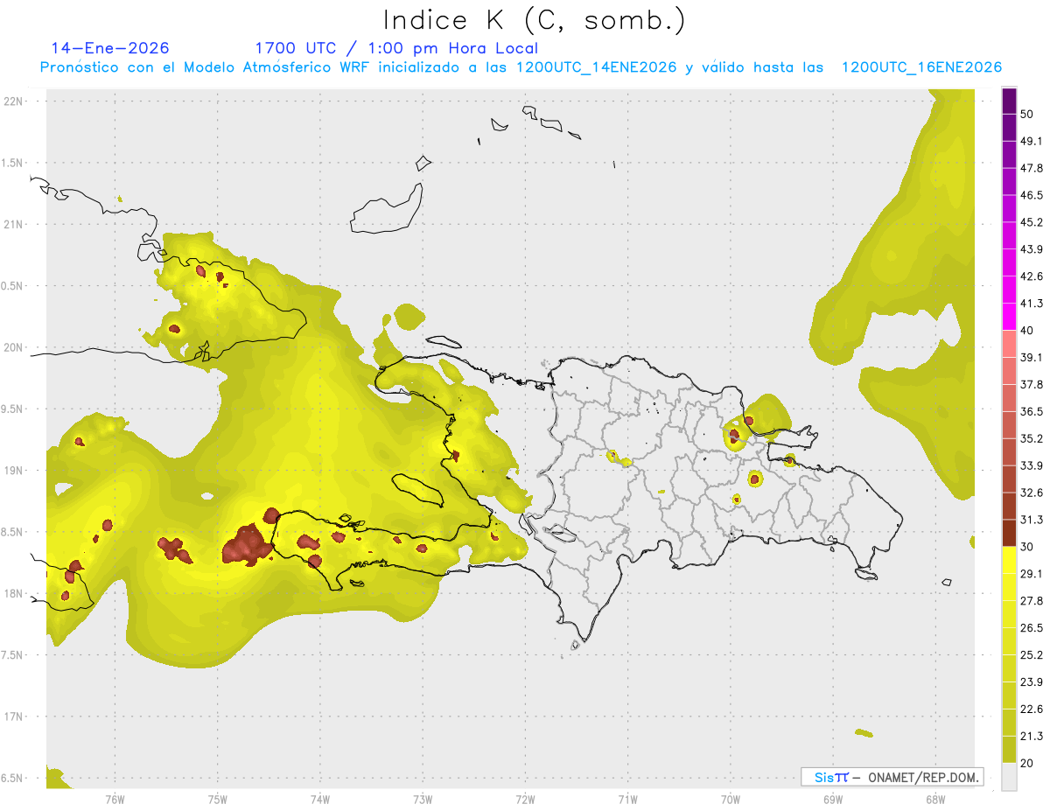Click the "74W" longitude label
Image resolution: width=1050 pixels, height=811 pixels.
point(319,800)
